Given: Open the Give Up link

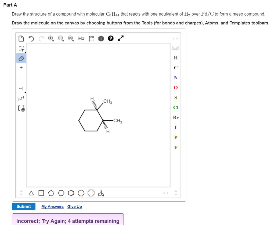Looking at the screenshot, I should coord(74,206).
